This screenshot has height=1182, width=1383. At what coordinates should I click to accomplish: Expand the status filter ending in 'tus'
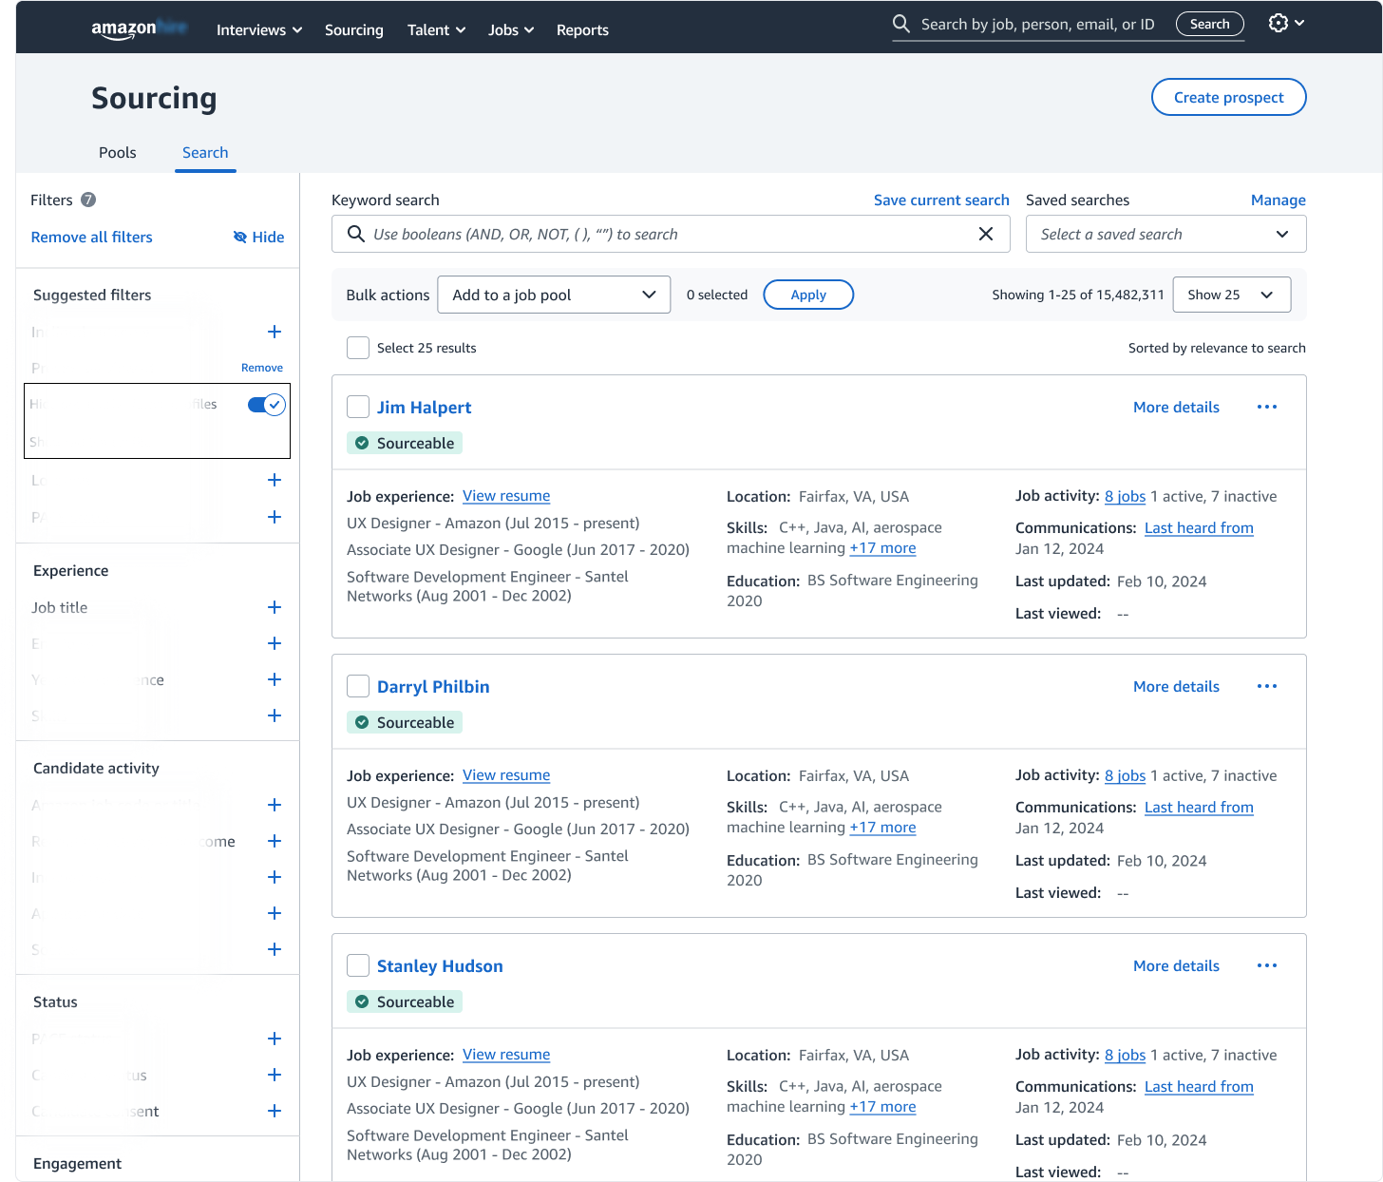pos(275,1075)
